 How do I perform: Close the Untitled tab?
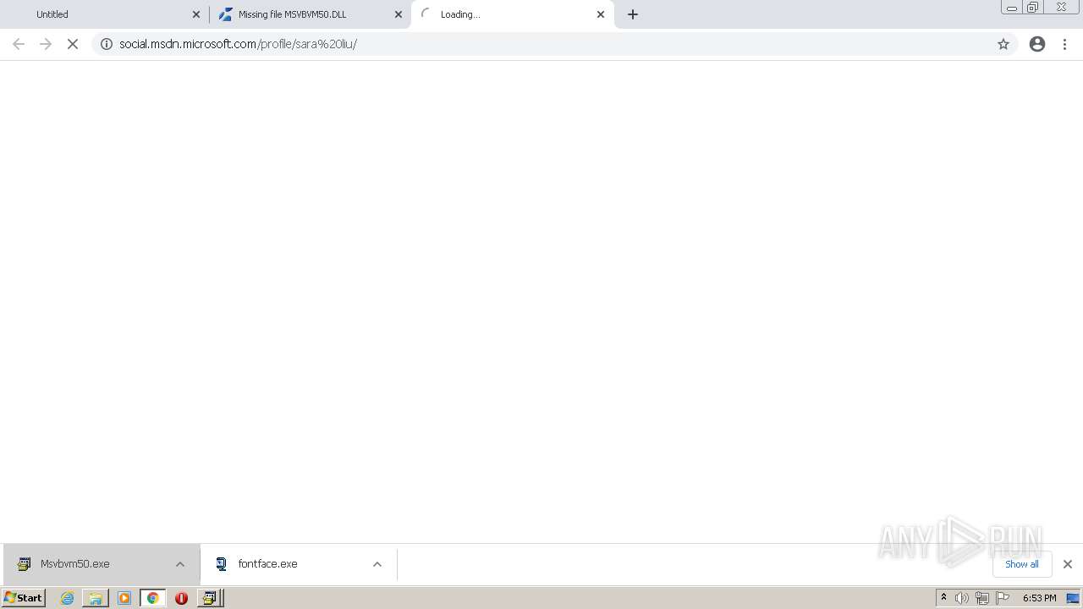tap(196, 14)
